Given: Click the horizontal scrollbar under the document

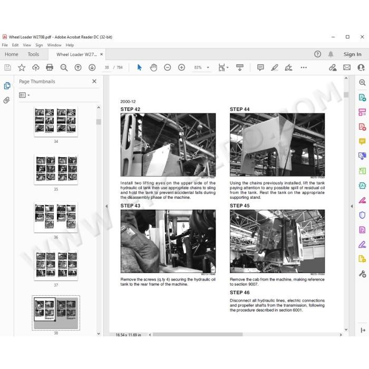Looking at the screenshot, I should point(198,335).
